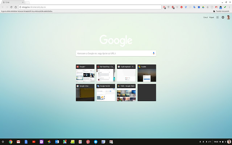The width and height of the screenshot is (232, 145).
Task: Open a new tab with the new-tab button
Action: [28, 3]
